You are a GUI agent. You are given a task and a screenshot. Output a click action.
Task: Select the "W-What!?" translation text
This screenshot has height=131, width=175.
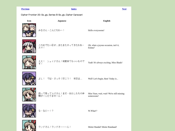93,111
